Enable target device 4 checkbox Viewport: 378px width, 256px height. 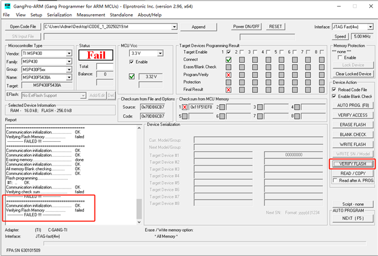point(268,52)
